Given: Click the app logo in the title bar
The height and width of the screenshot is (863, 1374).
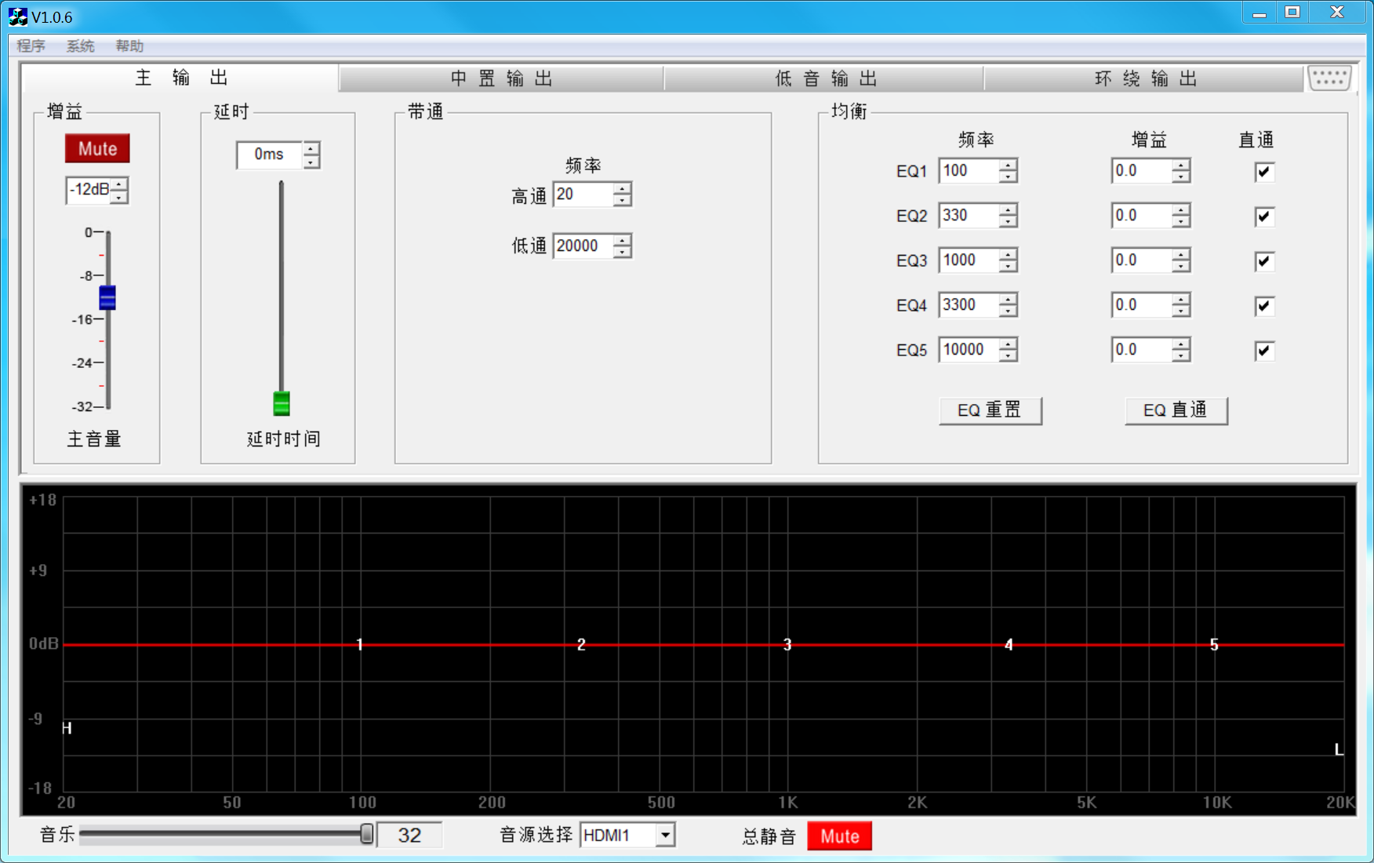Looking at the screenshot, I should pos(17,16).
